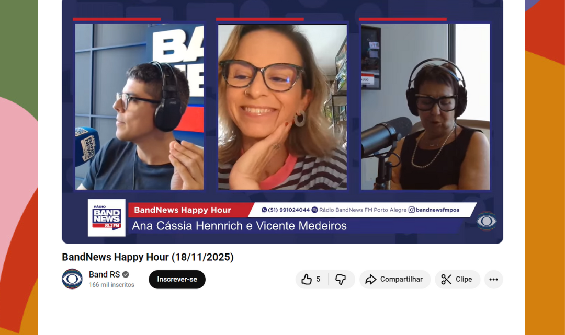Subscribe using the Inscrever-se button

177,279
